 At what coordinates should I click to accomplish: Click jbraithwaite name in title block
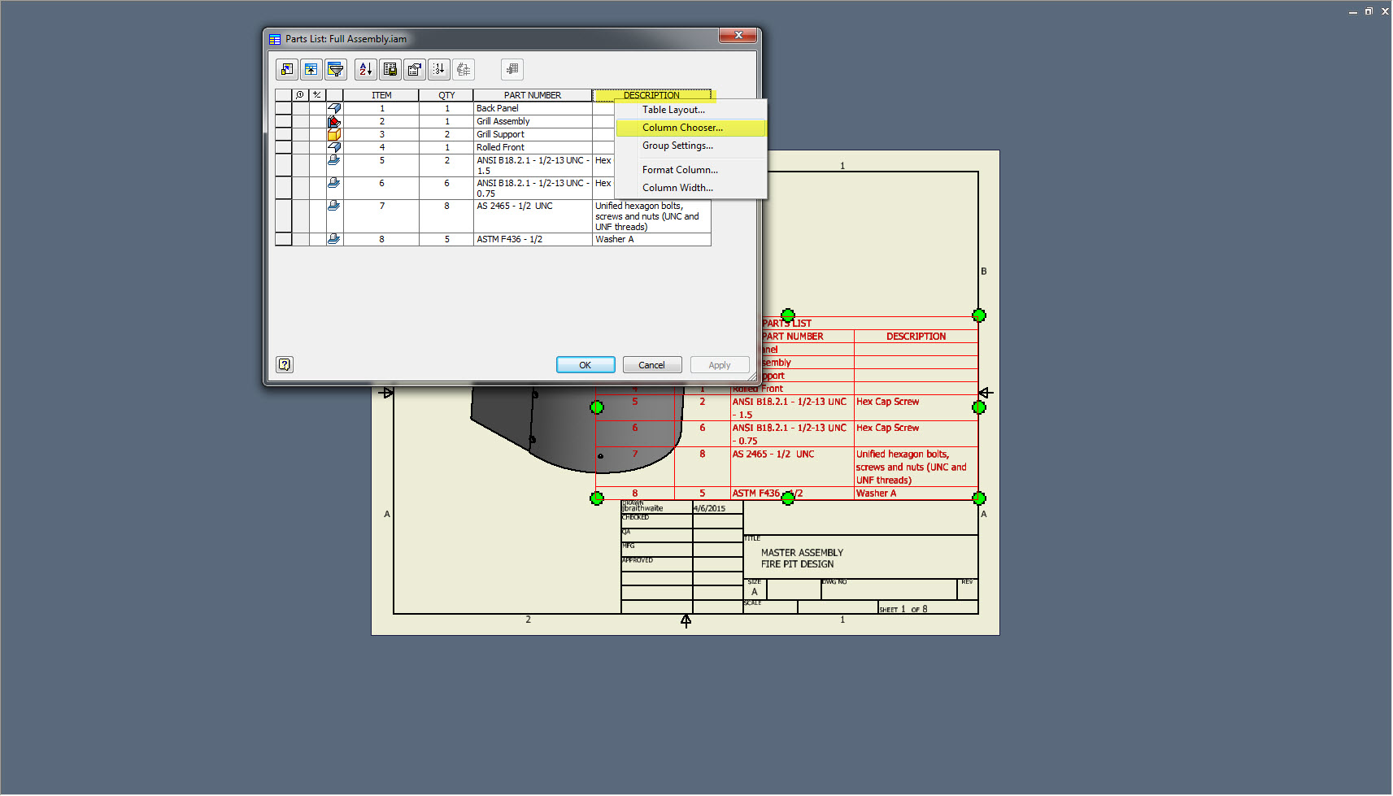[x=642, y=509]
